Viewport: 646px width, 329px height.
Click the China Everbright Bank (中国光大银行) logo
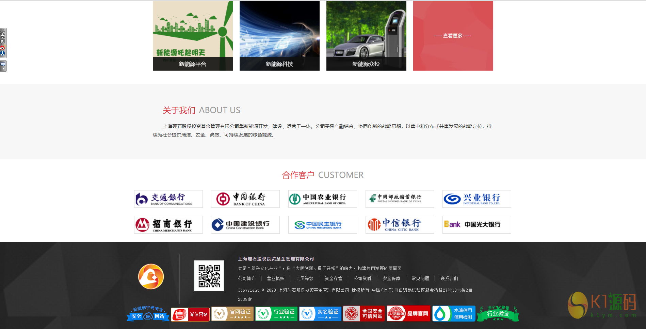click(x=477, y=225)
